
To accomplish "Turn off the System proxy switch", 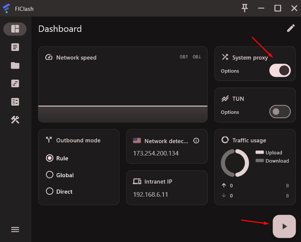I will [x=280, y=70].
